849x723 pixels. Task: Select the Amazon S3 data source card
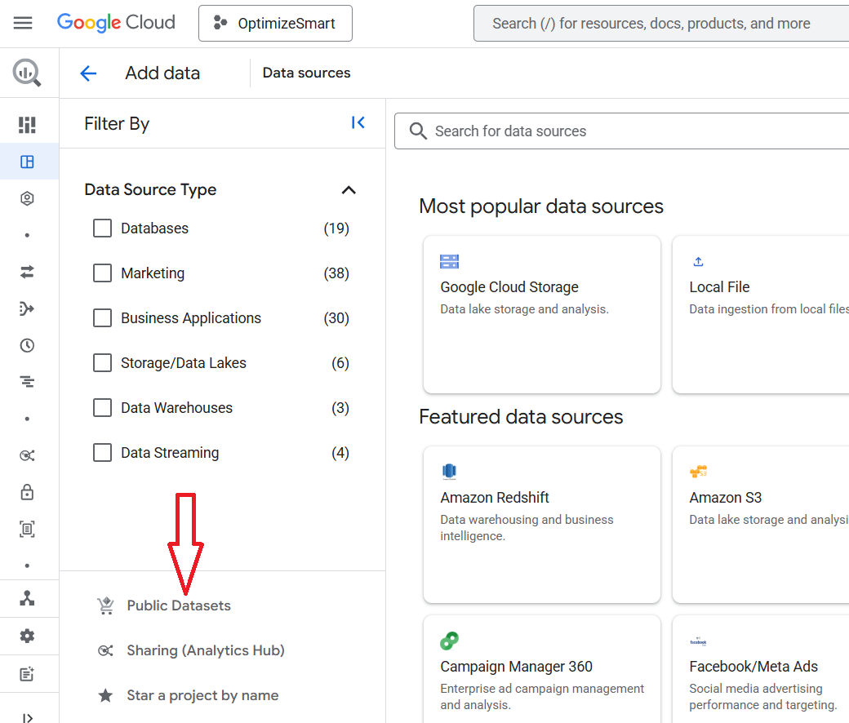(x=761, y=525)
